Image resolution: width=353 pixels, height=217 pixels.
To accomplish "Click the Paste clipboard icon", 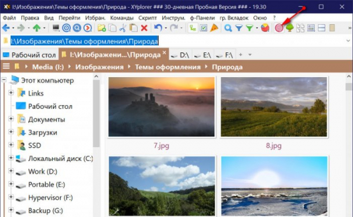I will pos(134,28).
